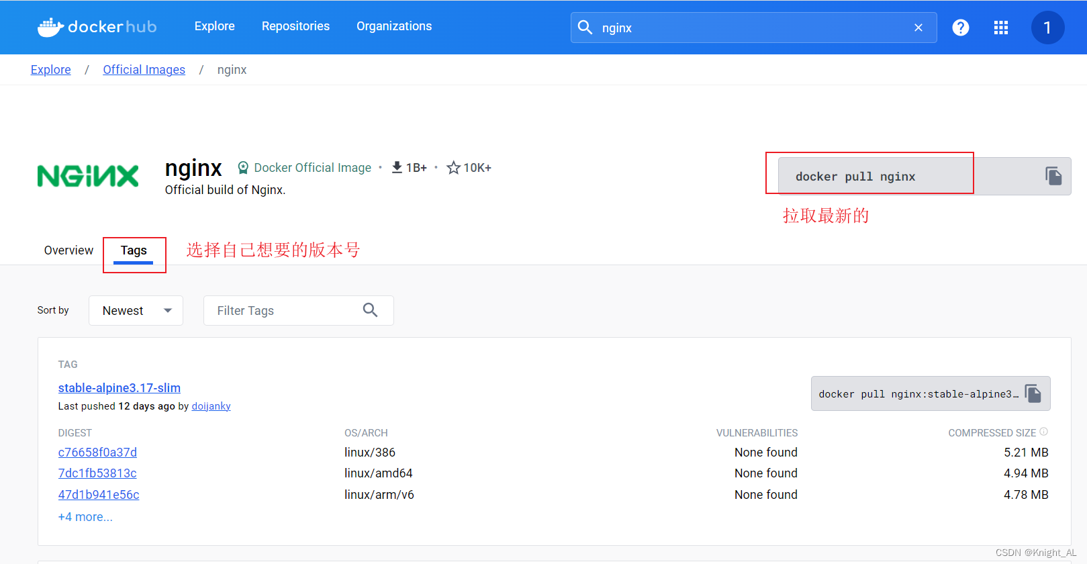Switch to the Overview tab
Screen dimensions: 1087x564
68,250
